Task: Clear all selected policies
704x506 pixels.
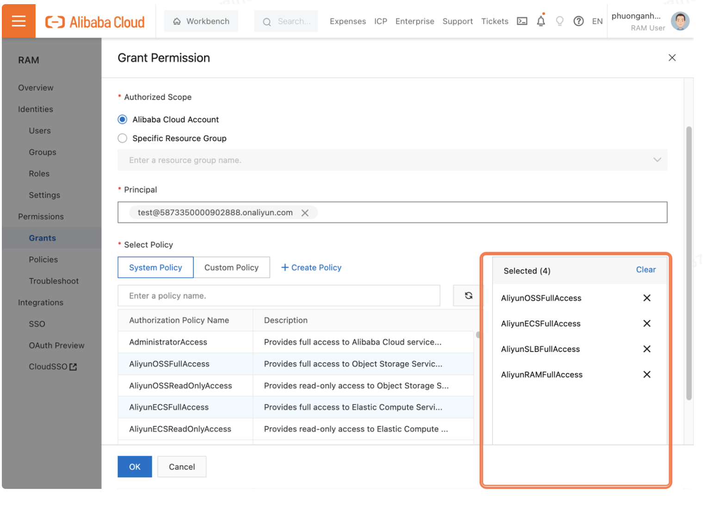Action: (645, 270)
